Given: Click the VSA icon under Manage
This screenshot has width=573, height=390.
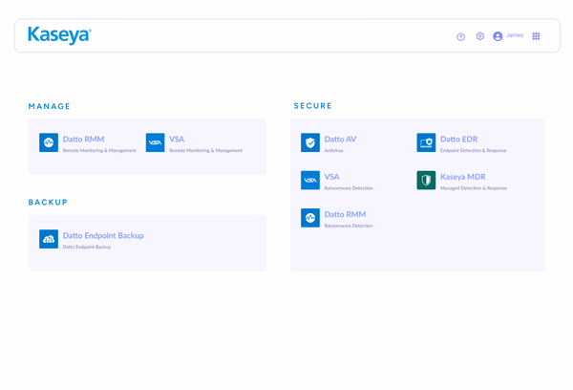Looking at the screenshot, I should click(x=155, y=142).
